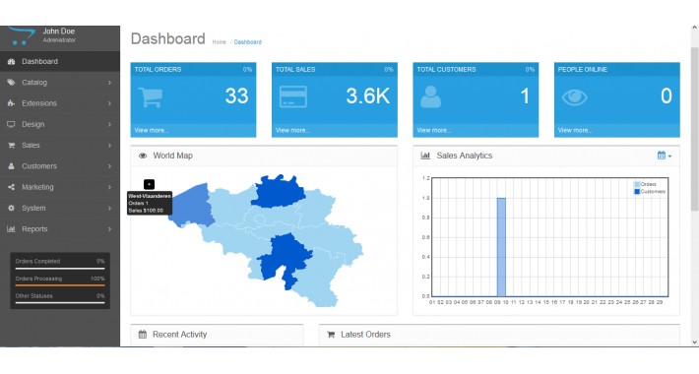Click the Home breadcrumb link
Viewport: 699px width, 374px height.
pos(219,42)
